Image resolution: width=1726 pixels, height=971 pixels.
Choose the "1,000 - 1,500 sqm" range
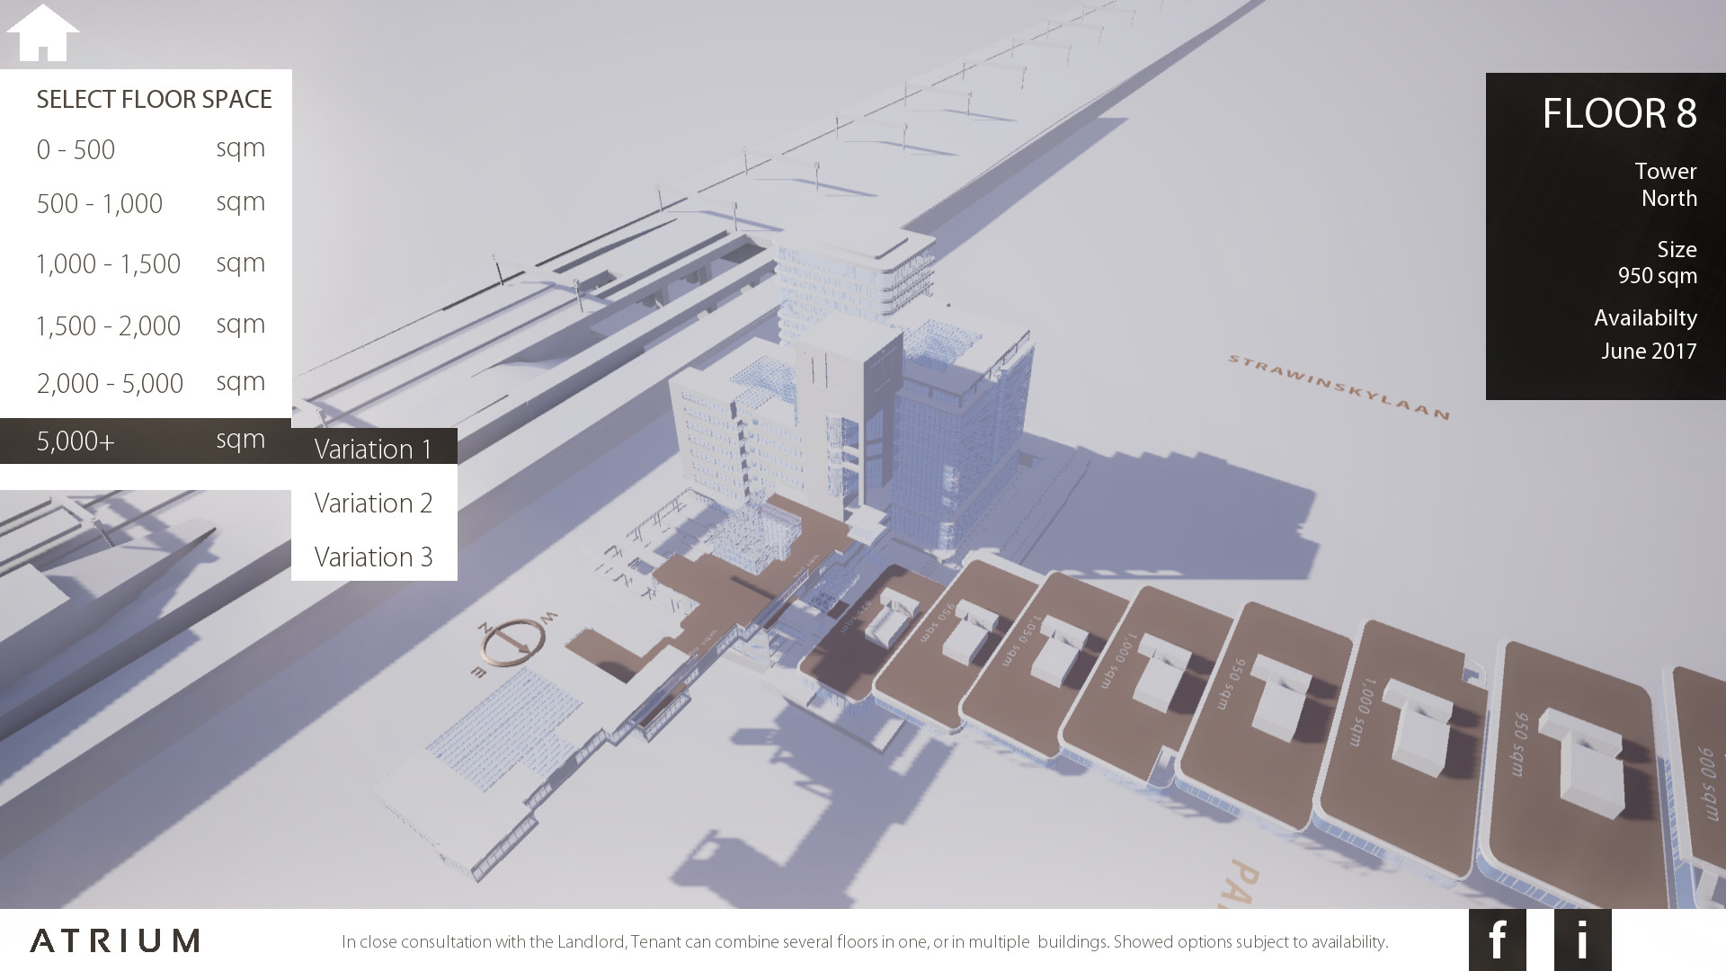[108, 263]
